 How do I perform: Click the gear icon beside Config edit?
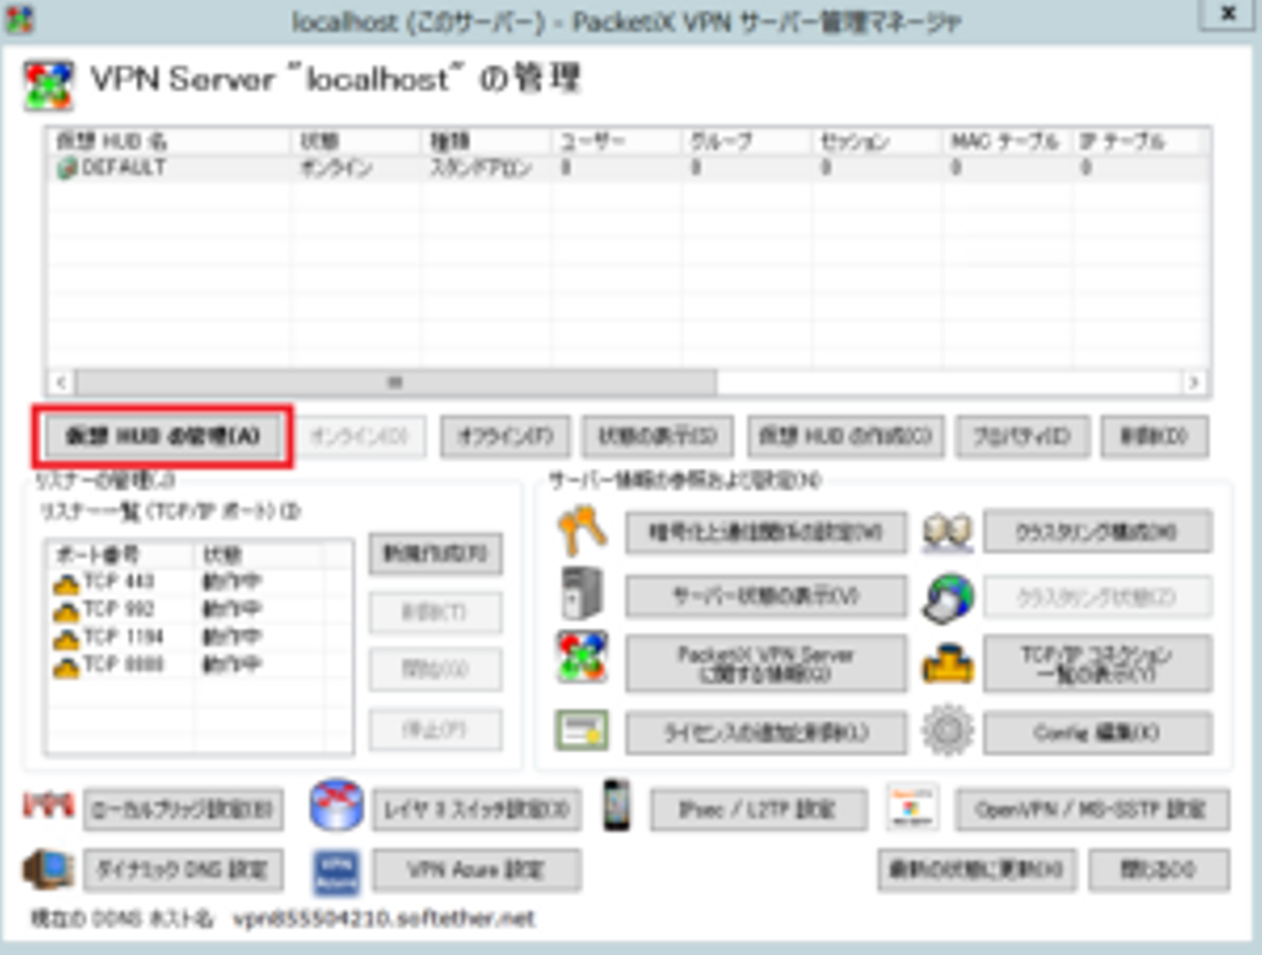coord(947,731)
